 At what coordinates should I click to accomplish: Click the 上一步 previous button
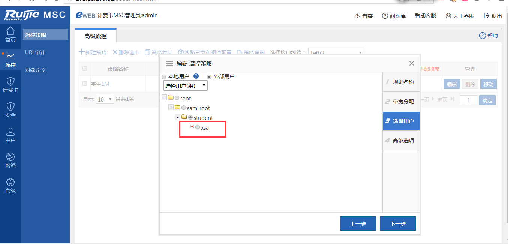pos(358,223)
